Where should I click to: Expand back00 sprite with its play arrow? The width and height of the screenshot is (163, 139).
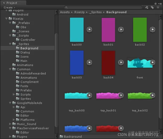point(89,29)
